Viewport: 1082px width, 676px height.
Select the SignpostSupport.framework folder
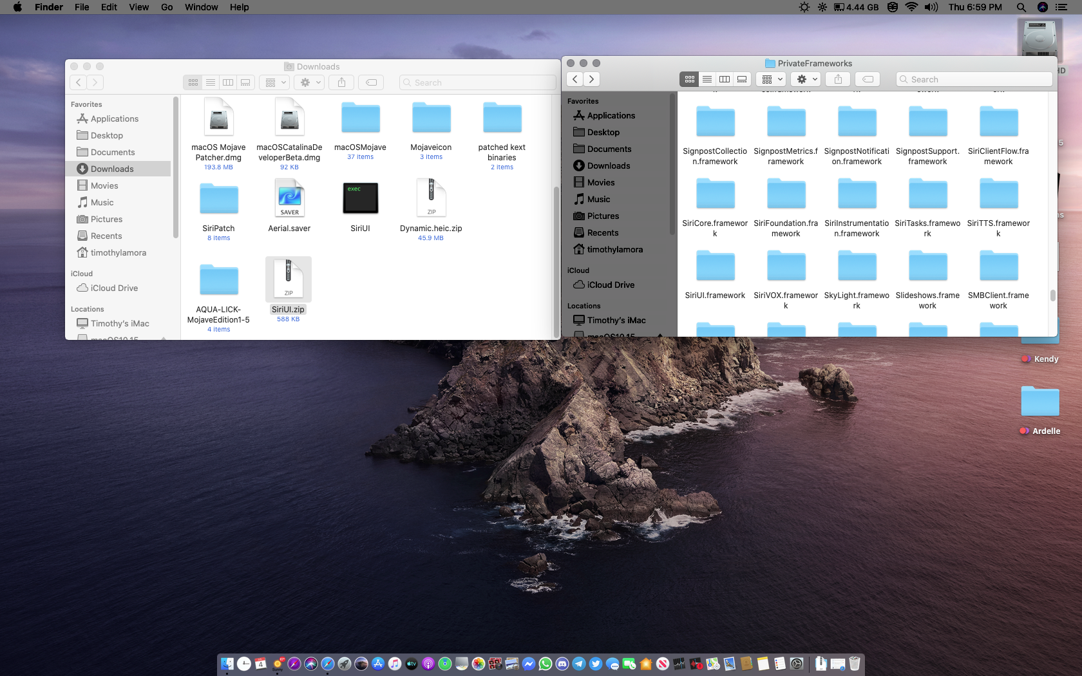pos(927,122)
